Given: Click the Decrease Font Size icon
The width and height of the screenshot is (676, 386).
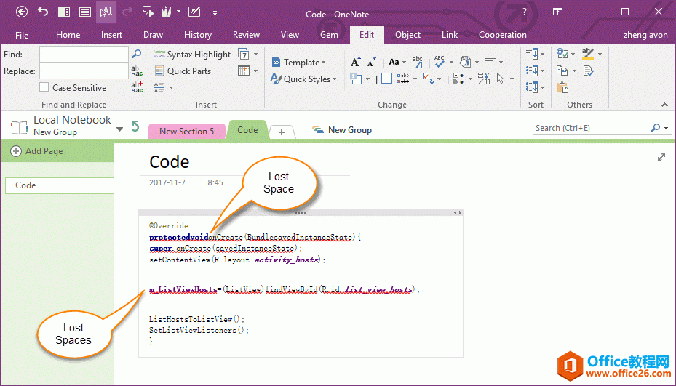Looking at the screenshot, I should click(x=371, y=63).
